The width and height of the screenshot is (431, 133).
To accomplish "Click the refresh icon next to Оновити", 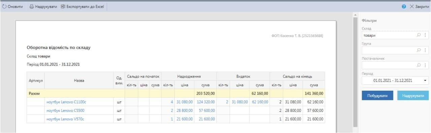I will [x=4, y=7].
